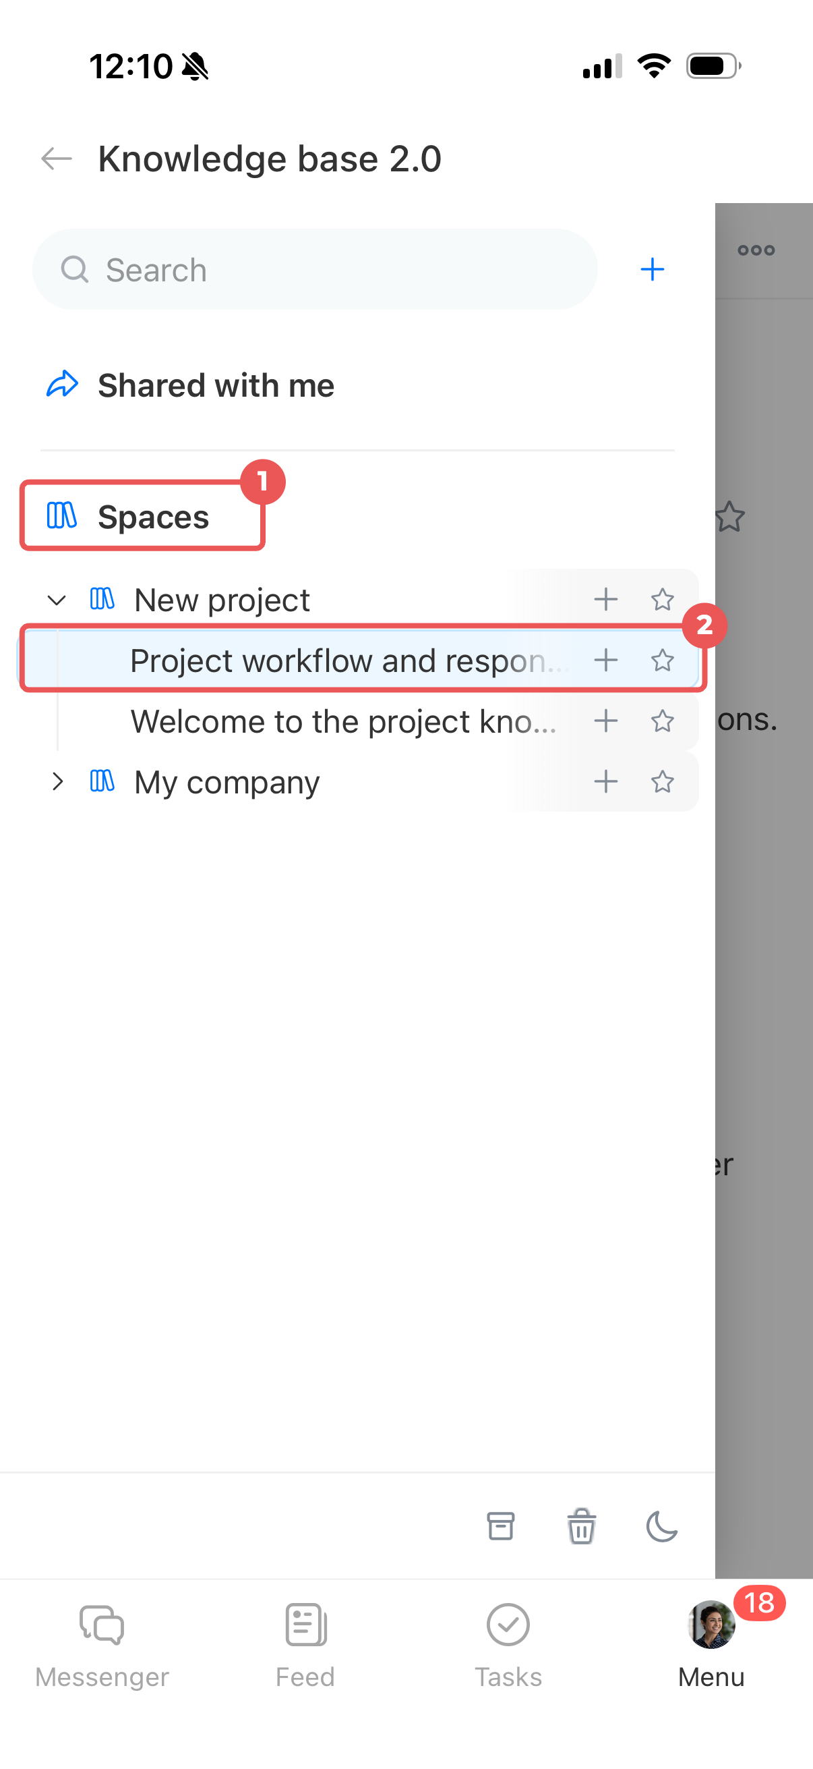The height and width of the screenshot is (1769, 813).
Task: Open the three-dots options menu
Action: pyautogui.click(x=756, y=250)
